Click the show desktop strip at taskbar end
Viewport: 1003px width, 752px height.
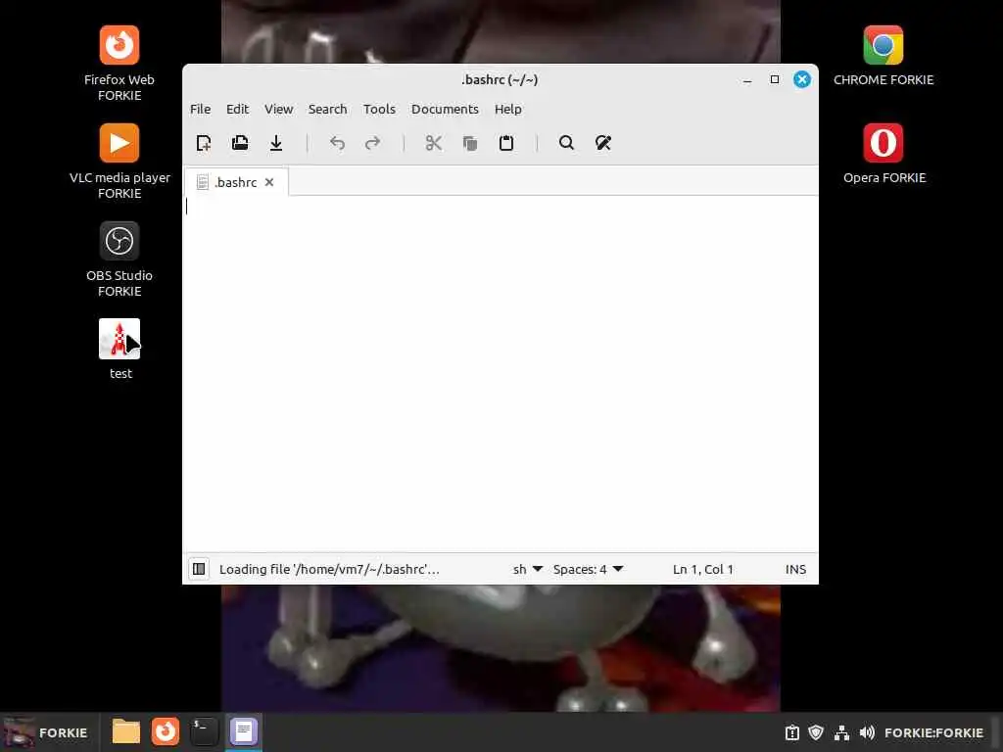996,732
